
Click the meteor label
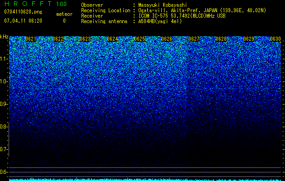(64, 14)
